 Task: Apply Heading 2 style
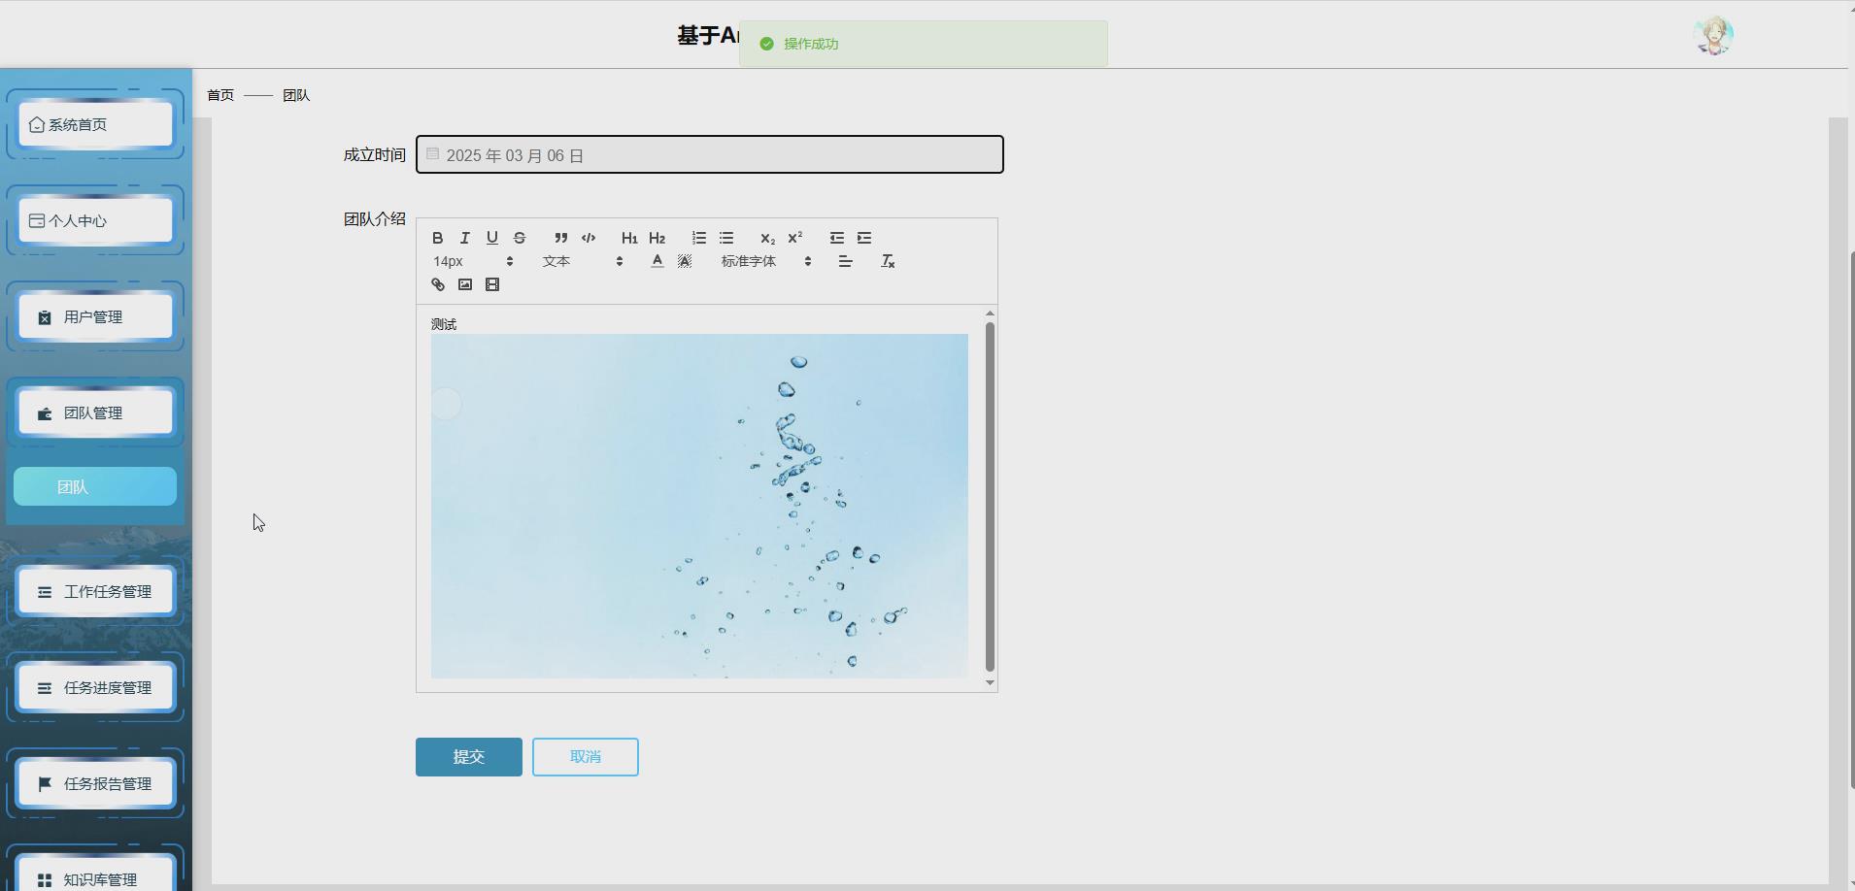pos(658,238)
